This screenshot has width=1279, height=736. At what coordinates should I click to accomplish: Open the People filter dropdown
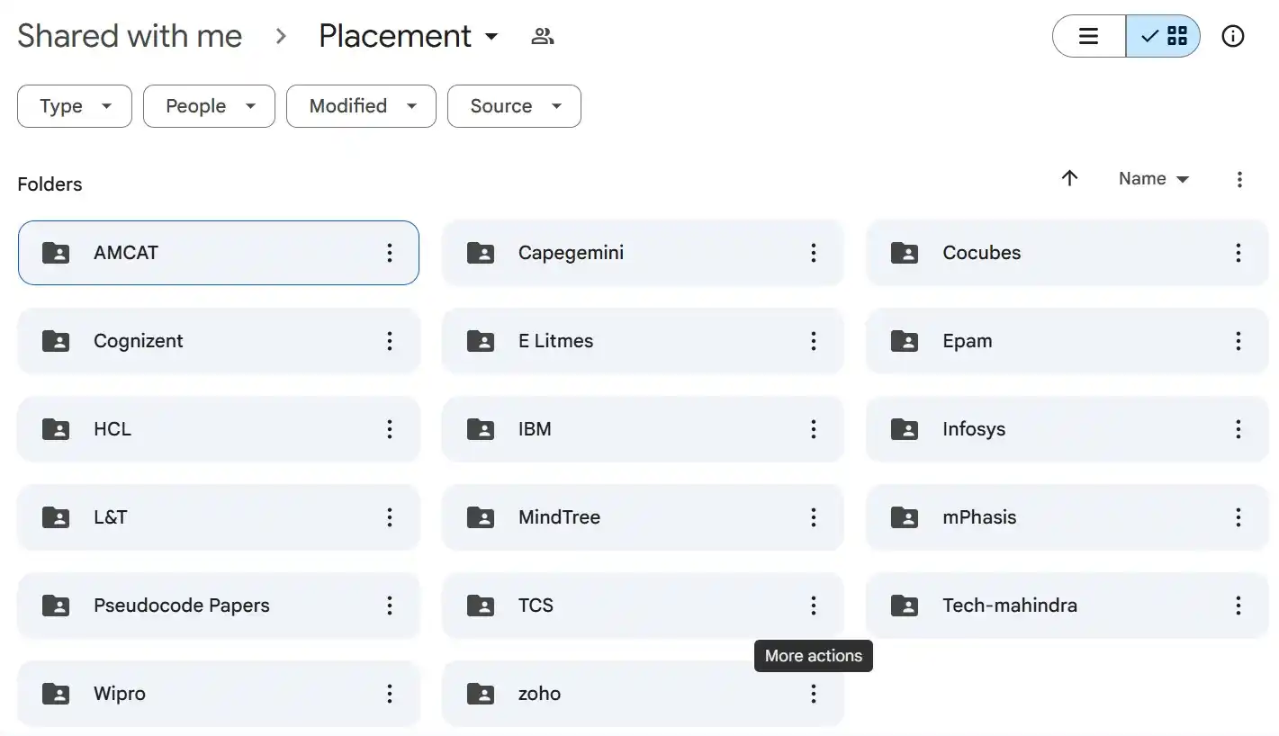[x=209, y=106]
